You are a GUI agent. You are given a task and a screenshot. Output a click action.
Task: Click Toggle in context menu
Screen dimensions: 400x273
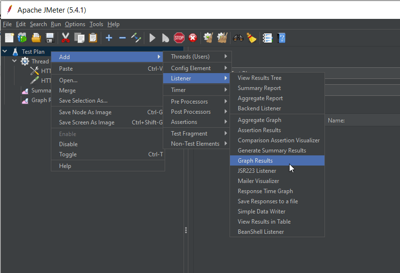(108, 154)
